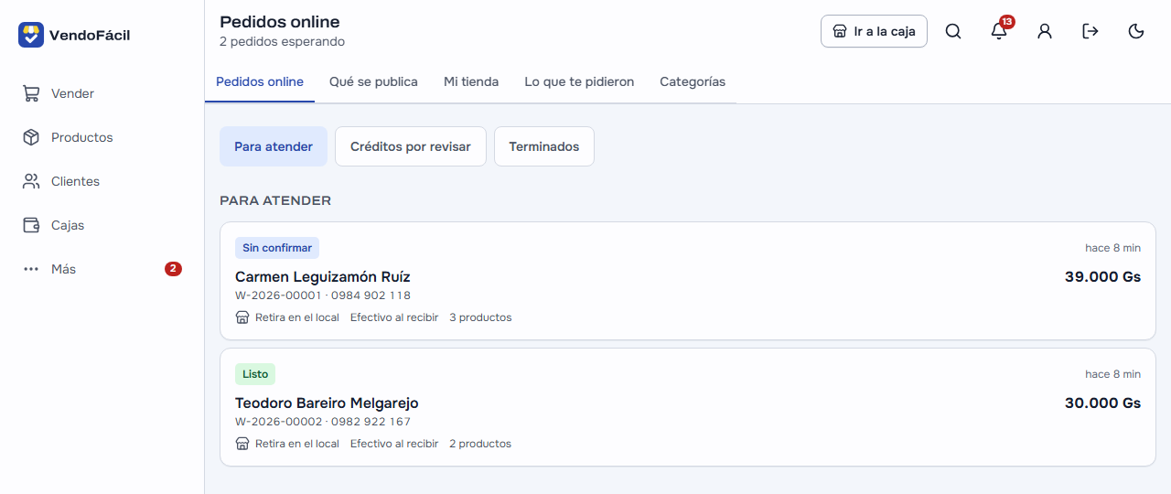
Task: Click the VendoFácil logo icon
Action: (x=31, y=35)
